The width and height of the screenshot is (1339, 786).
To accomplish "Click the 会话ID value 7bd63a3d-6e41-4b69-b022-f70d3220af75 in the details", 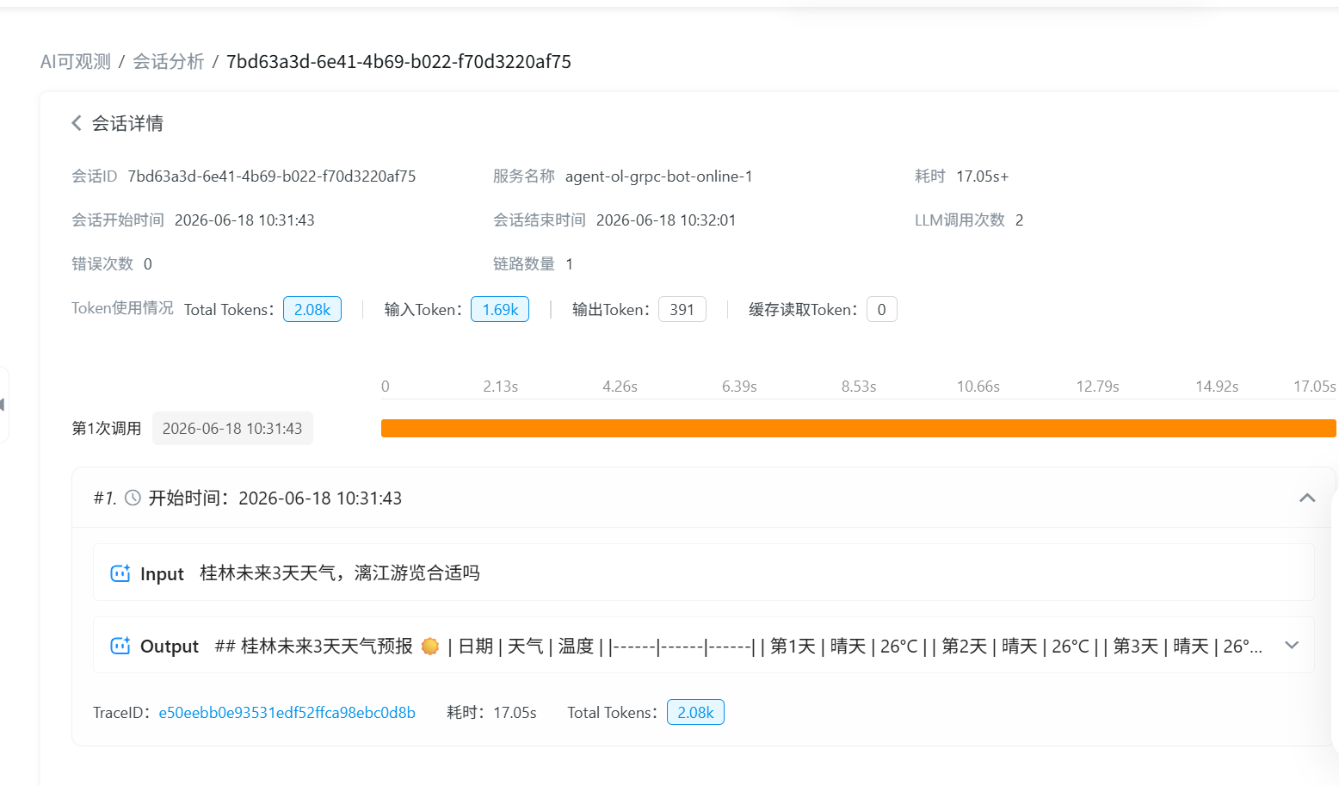I will pyautogui.click(x=272, y=176).
